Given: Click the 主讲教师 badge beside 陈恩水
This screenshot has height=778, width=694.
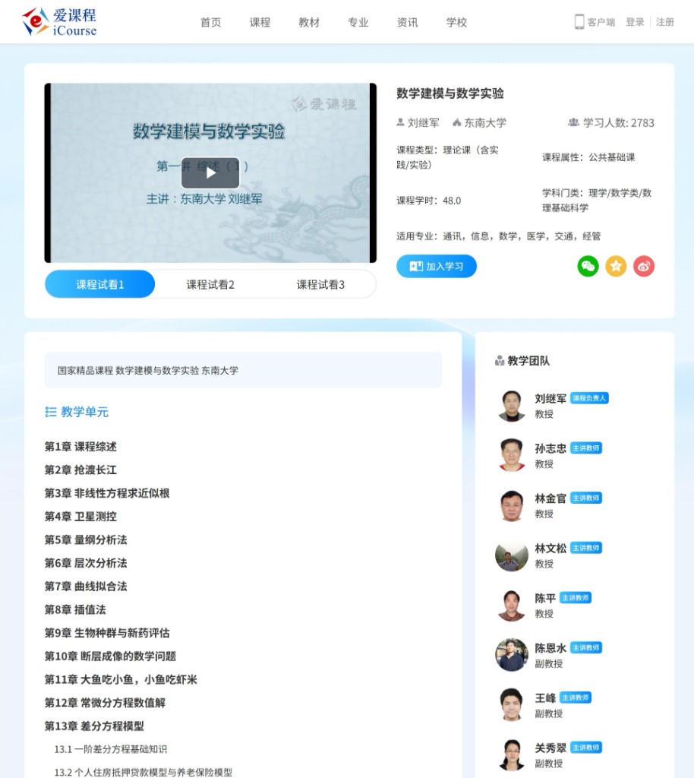Looking at the screenshot, I should pos(586,647).
